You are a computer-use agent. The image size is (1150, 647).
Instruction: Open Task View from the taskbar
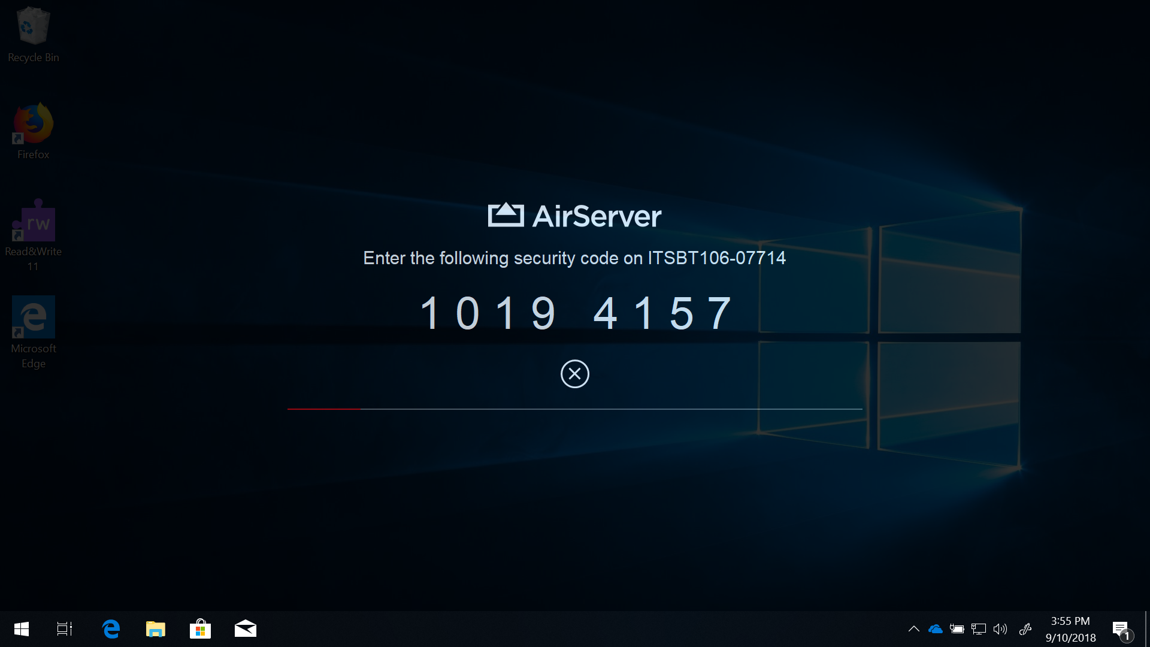coord(65,629)
